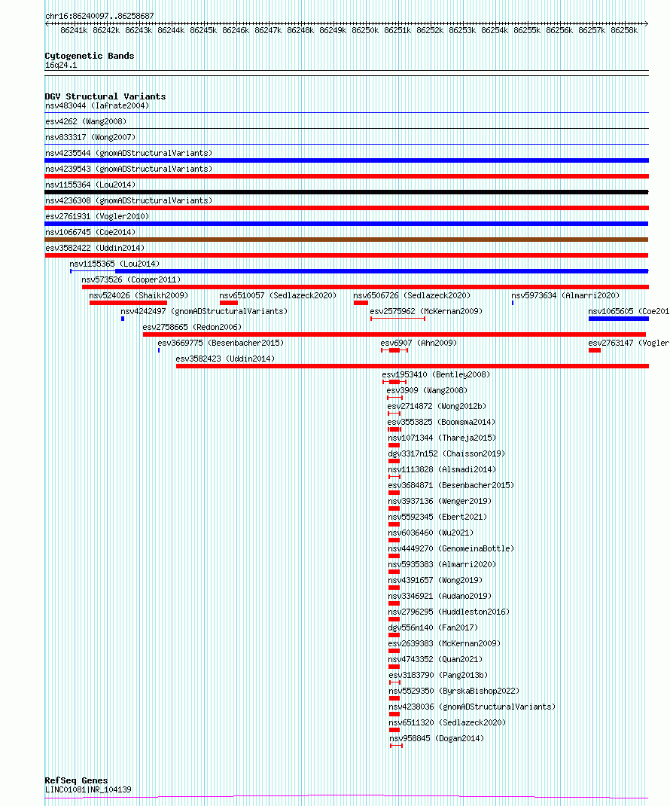This screenshot has width=670, height=806.
Task: Open nsv1113828 (Alsmadi2014) label
Action: pos(443,470)
